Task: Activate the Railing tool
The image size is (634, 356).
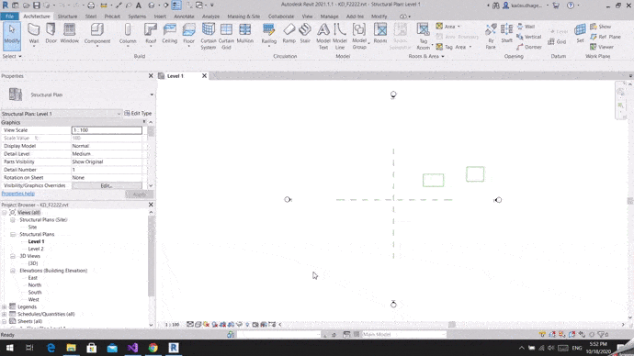Action: (269, 34)
